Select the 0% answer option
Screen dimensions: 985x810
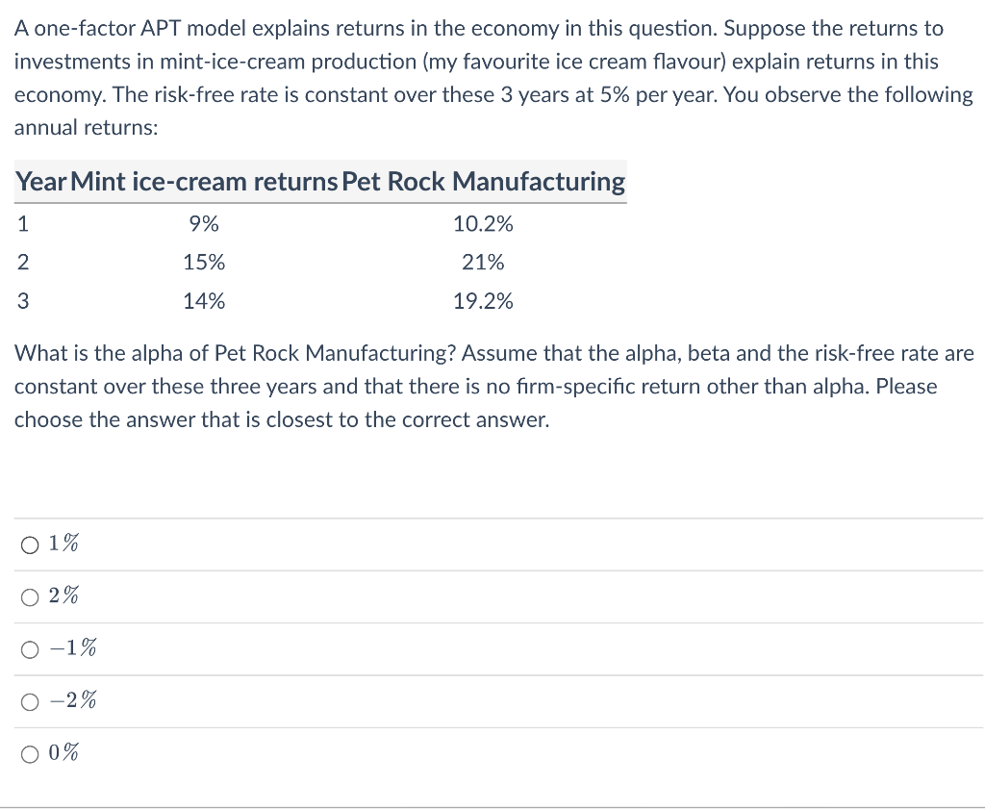pyautogui.click(x=29, y=754)
